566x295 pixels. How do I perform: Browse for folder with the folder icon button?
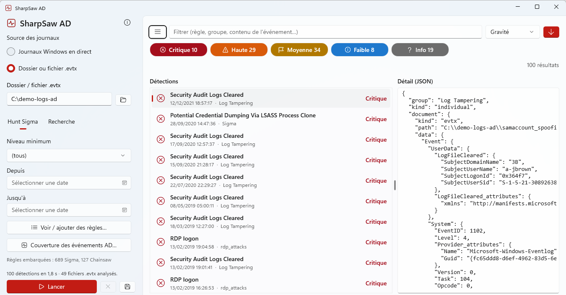(x=123, y=100)
